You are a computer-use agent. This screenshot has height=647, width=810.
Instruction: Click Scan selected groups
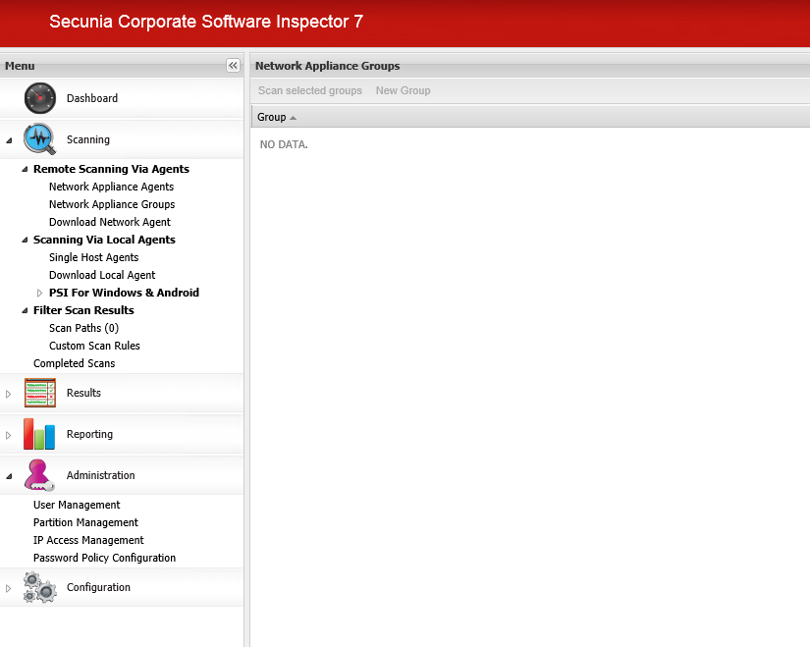[309, 89]
